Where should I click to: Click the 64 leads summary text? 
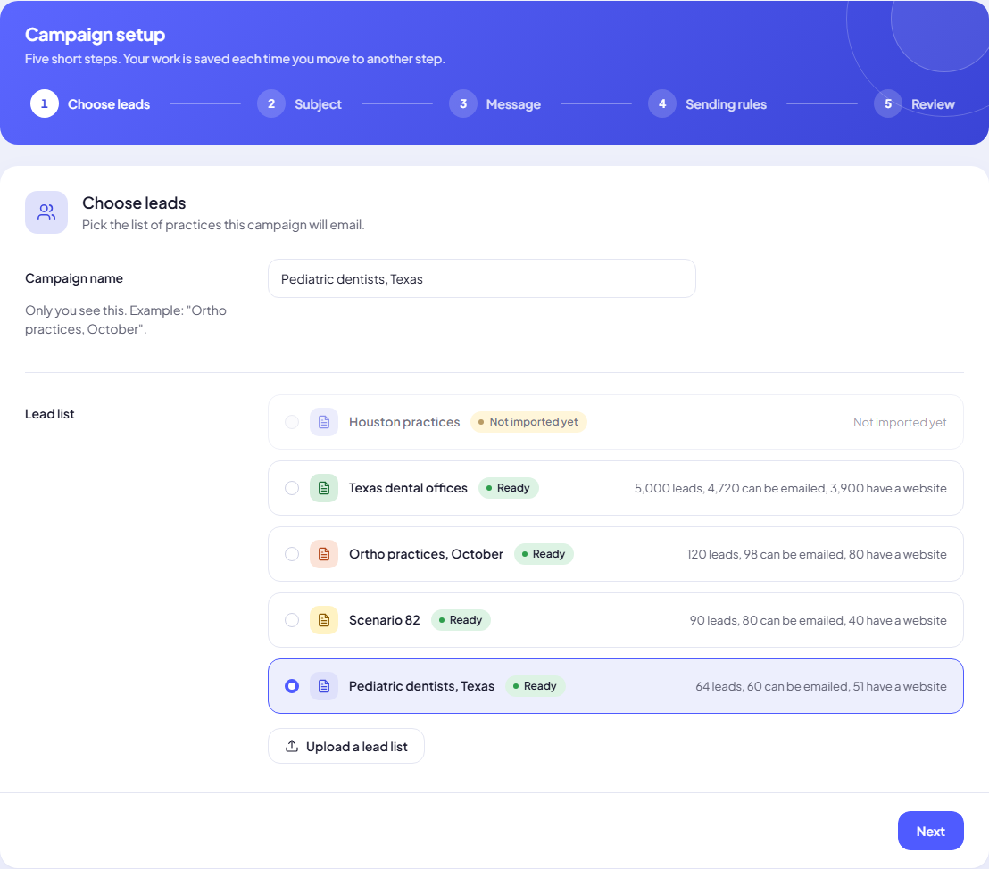coord(821,687)
